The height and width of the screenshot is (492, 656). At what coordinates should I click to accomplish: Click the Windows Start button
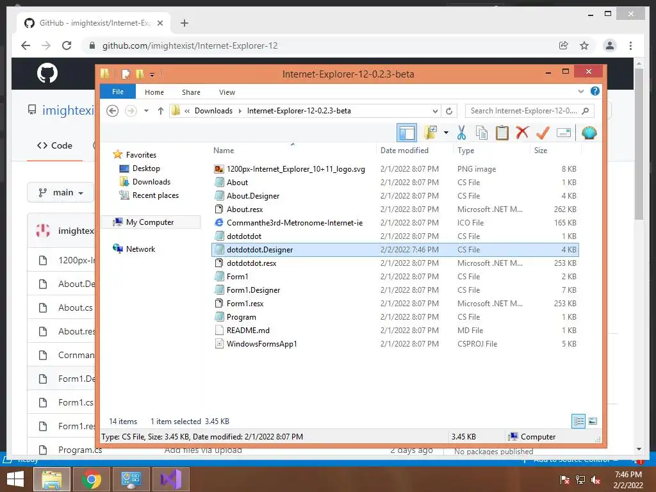tap(15, 479)
